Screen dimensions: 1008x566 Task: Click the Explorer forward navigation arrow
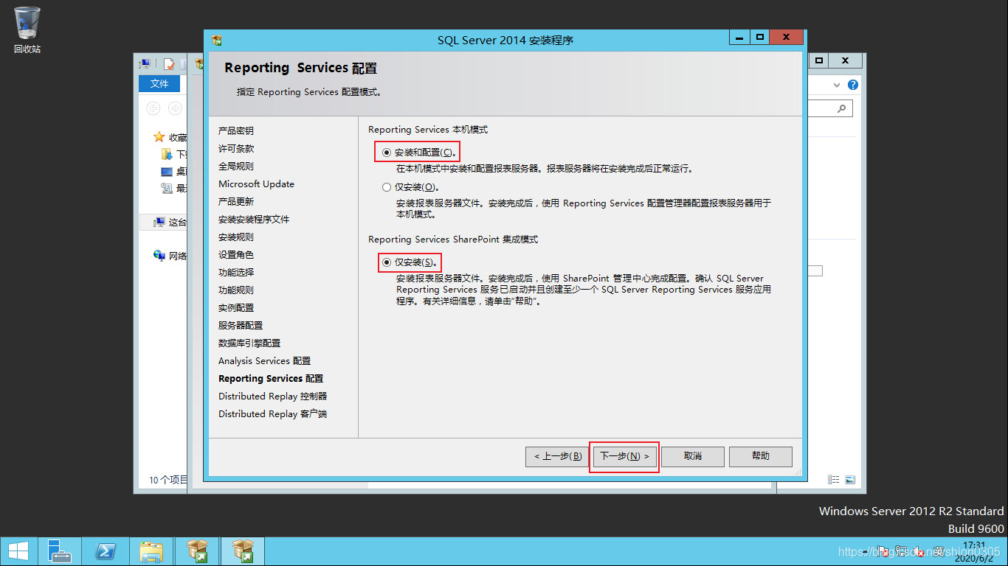175,108
